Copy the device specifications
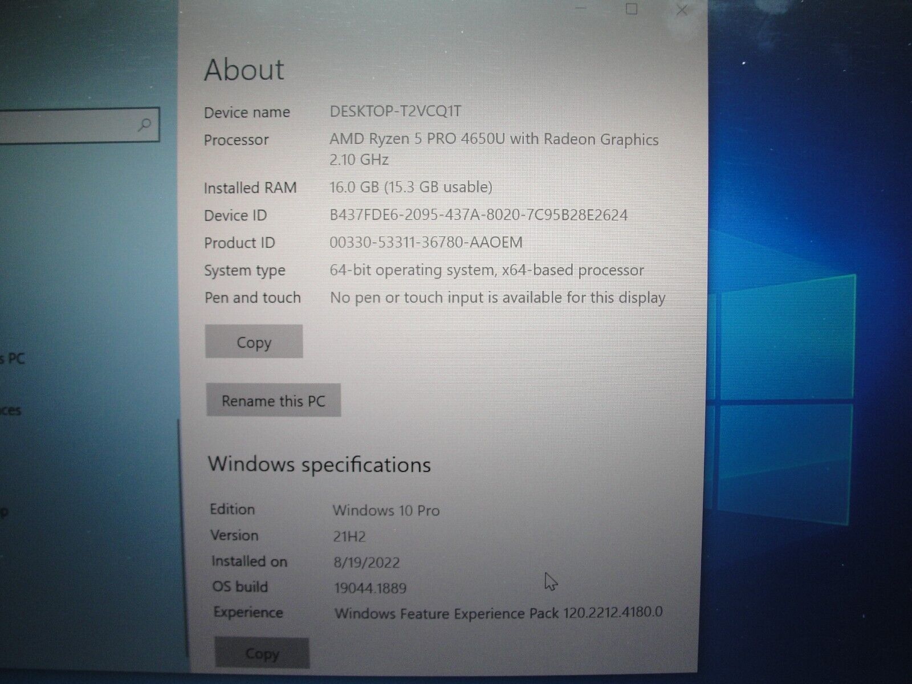 click(x=254, y=342)
